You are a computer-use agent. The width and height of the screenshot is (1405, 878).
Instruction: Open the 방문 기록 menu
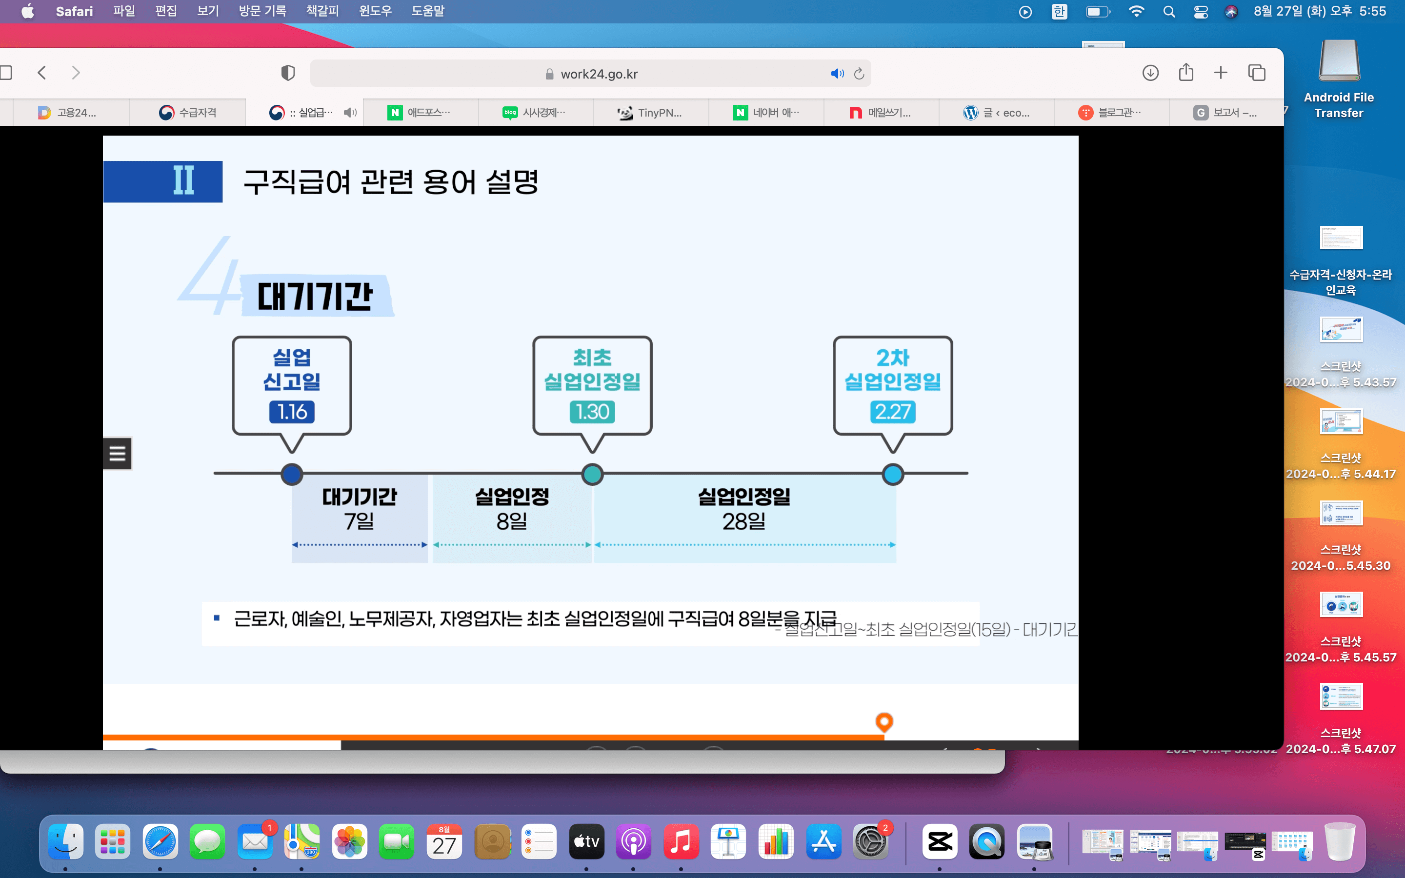click(262, 11)
